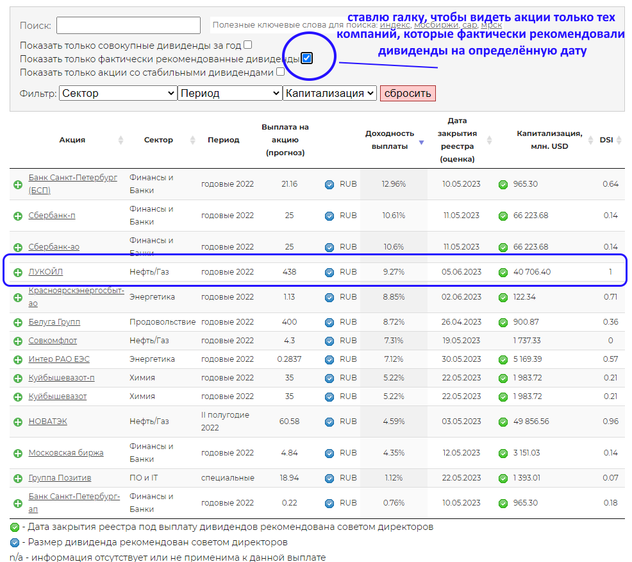Enable yearly total dividends only checkbox
The height and width of the screenshot is (562, 632).
[248, 45]
